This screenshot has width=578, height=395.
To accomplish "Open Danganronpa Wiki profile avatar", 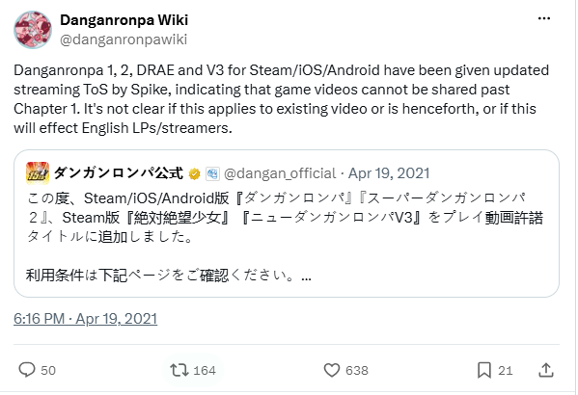I will pyautogui.click(x=33, y=30).
